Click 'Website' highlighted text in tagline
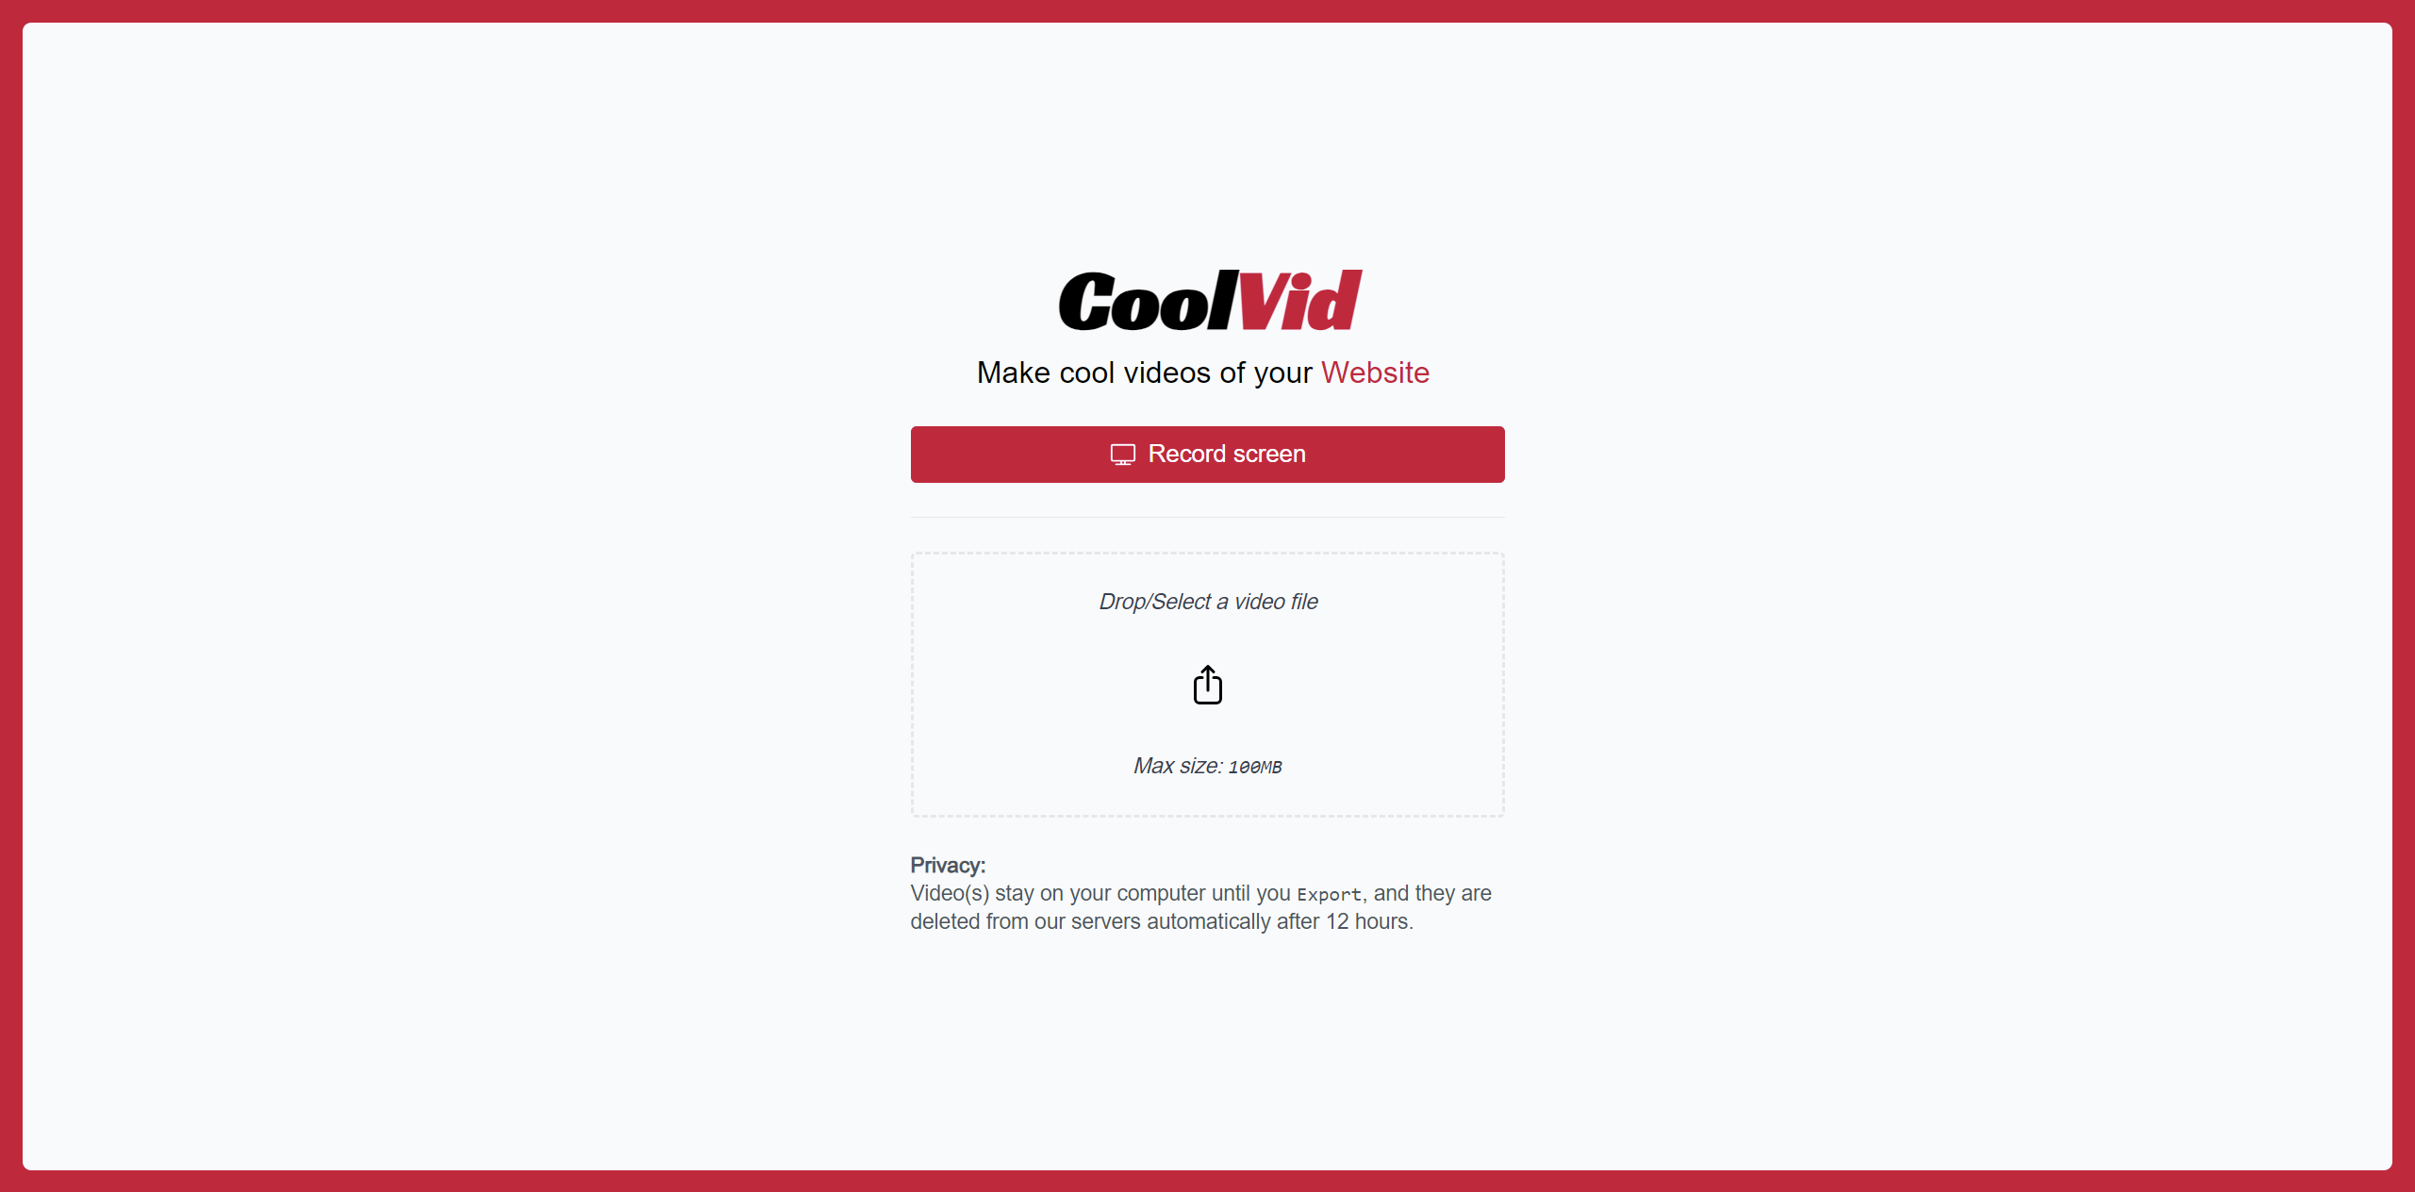2415x1192 pixels. [x=1376, y=372]
